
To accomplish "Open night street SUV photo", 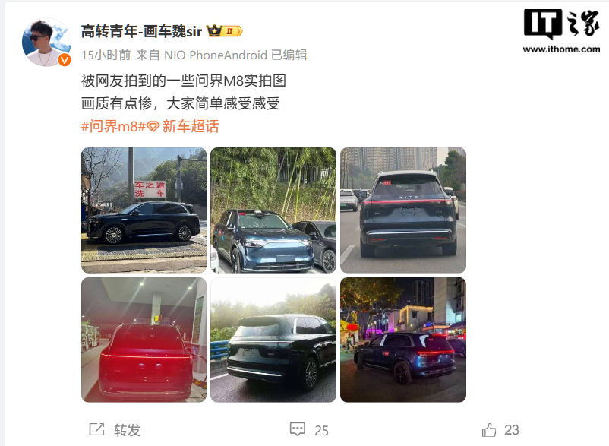I will coord(403,340).
